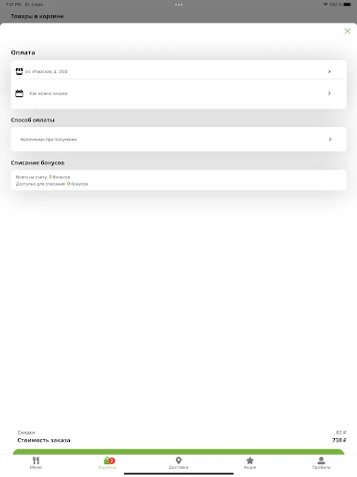Tap the Доставка map pin icon

point(178,461)
